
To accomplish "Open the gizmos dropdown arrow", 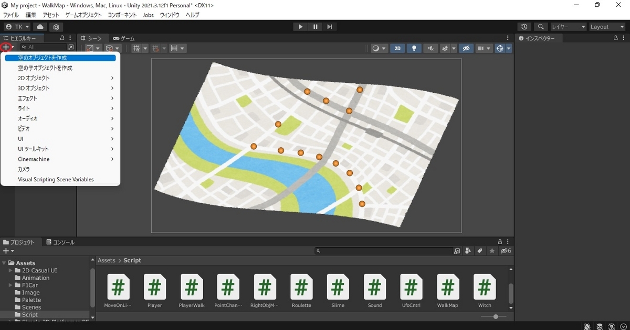I will tap(509, 48).
